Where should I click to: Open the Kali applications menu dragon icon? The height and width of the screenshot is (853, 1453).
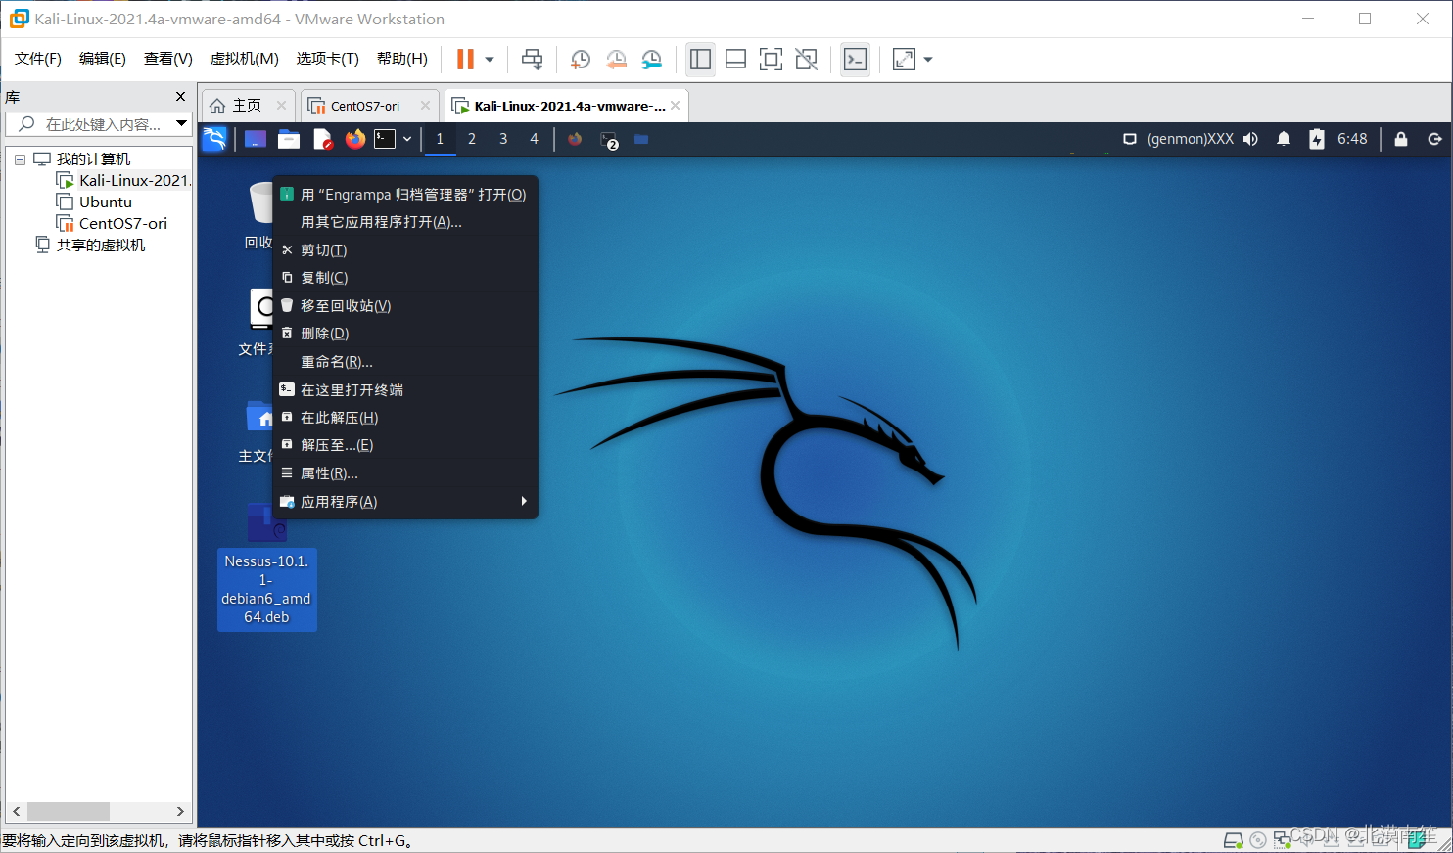pyautogui.click(x=214, y=139)
